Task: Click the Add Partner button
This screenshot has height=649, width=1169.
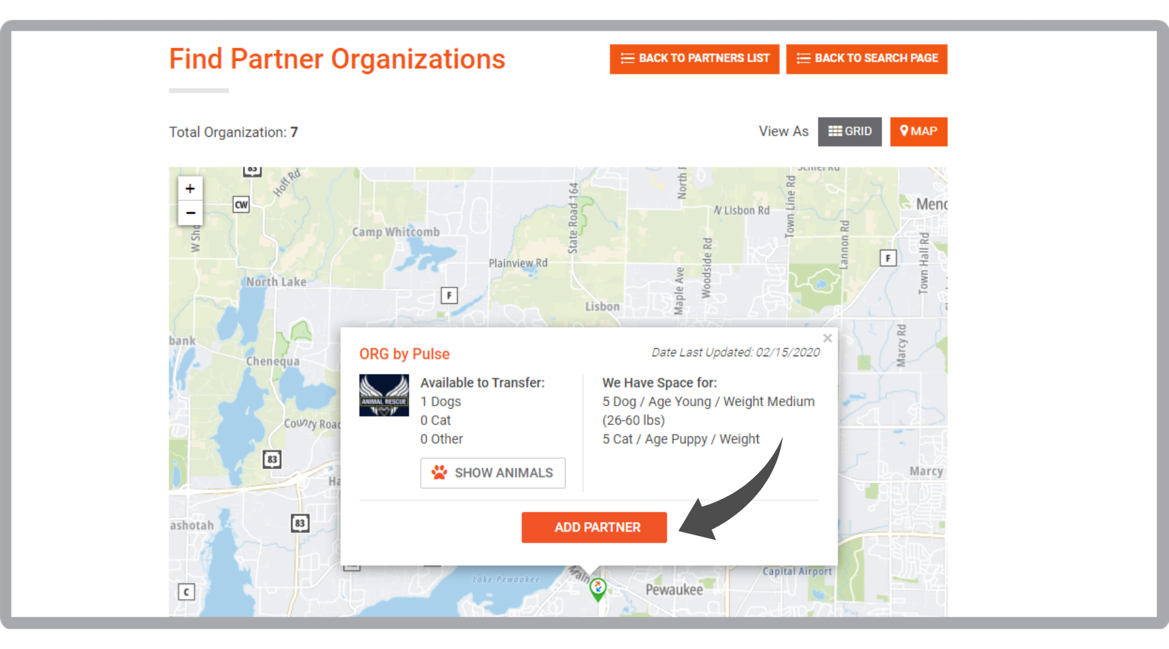Action: [x=594, y=528]
